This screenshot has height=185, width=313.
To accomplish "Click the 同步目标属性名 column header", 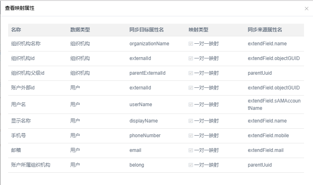I will pyautogui.click(x=147, y=30).
